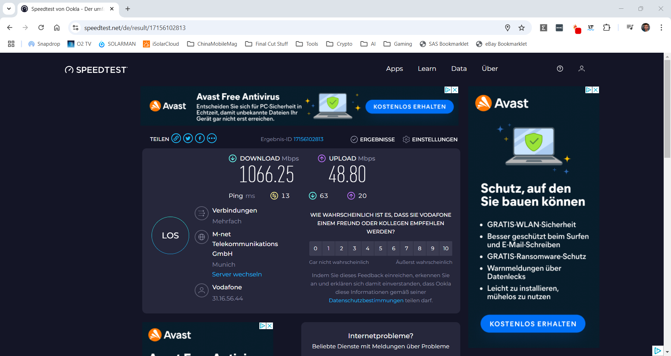Rate Vodafone with score 9
671x356 pixels.
(433, 249)
